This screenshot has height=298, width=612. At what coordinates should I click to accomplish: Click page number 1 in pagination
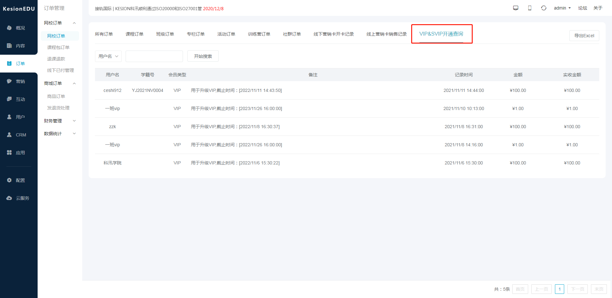pyautogui.click(x=560, y=289)
